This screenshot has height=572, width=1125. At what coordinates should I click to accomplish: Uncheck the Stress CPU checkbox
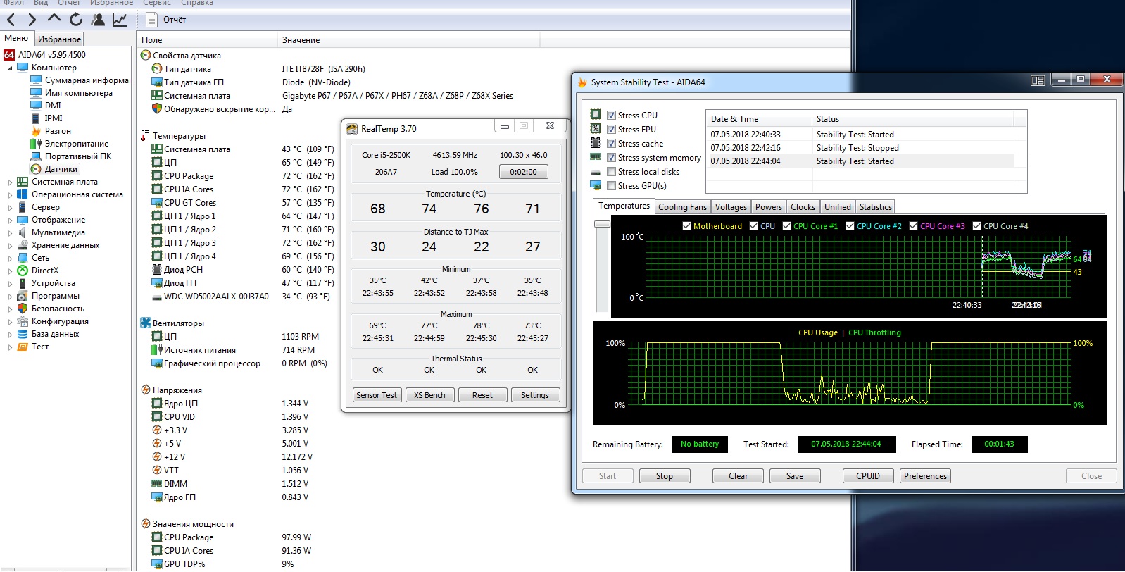click(612, 116)
